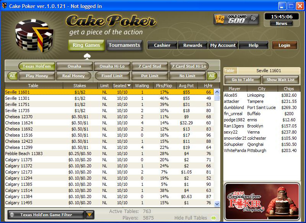Minimize the Cake Poker window
The height and width of the screenshot is (223, 306).
(282, 6)
